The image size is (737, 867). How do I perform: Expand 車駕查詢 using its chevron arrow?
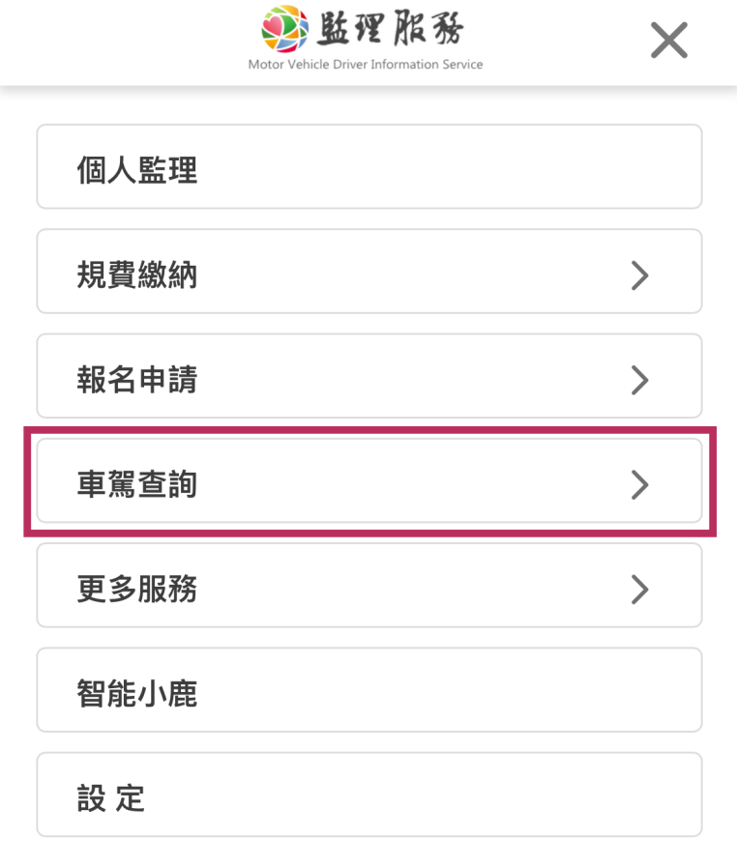(x=638, y=484)
